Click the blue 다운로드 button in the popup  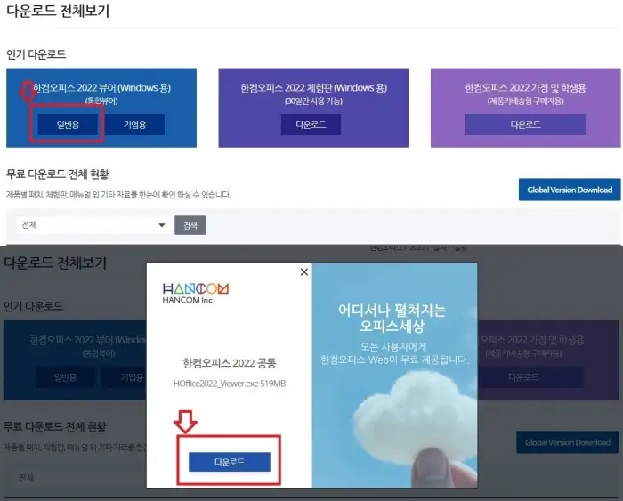click(230, 462)
